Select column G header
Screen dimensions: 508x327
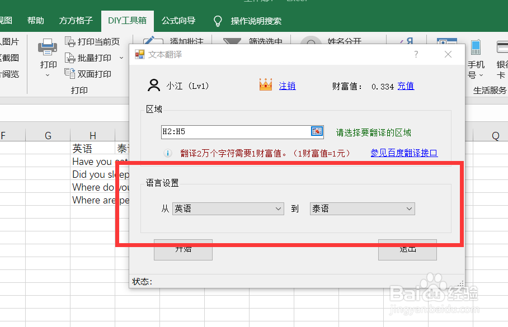click(x=48, y=135)
